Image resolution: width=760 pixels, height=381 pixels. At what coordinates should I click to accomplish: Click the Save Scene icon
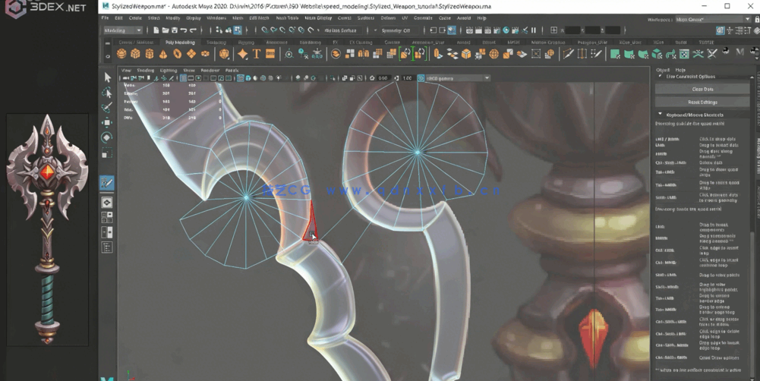[175, 30]
